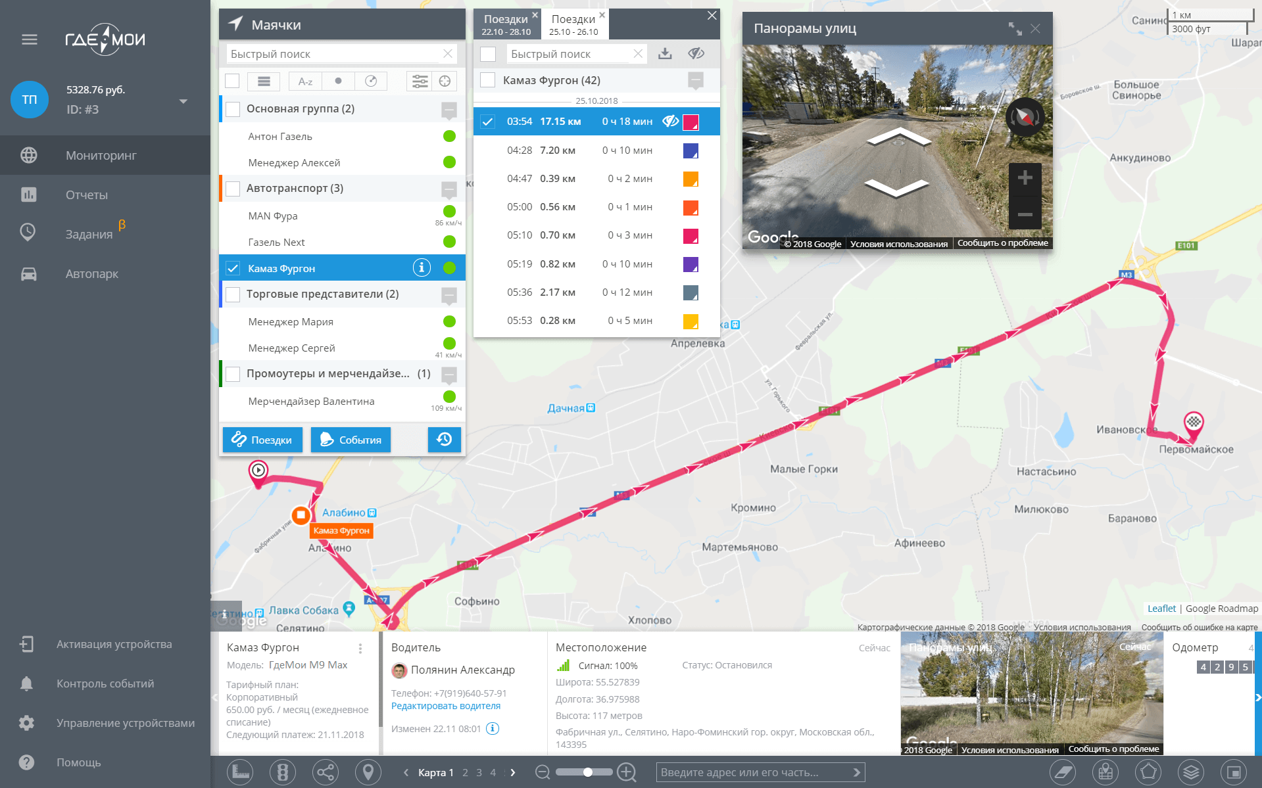
Task: Click the address search input field
Action: (753, 772)
